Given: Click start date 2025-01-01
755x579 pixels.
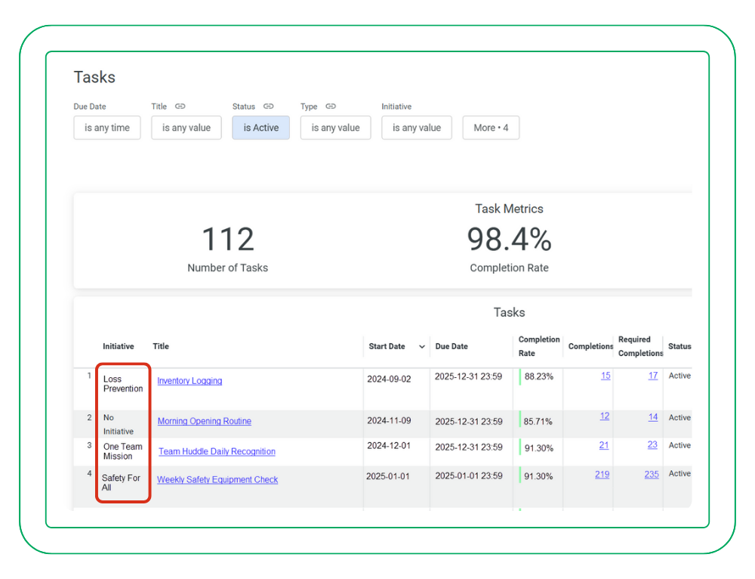Looking at the screenshot, I should (387, 476).
